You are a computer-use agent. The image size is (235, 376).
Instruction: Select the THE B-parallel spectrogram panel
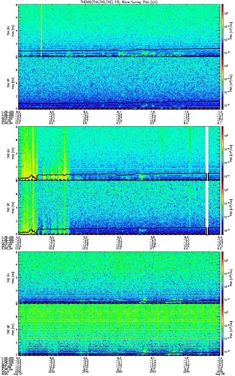coord(119,330)
